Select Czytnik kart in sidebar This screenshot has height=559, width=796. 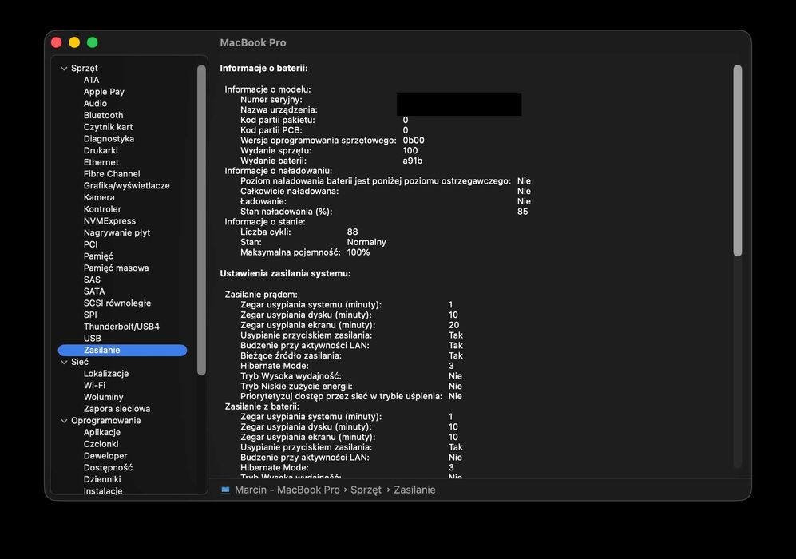tap(108, 127)
